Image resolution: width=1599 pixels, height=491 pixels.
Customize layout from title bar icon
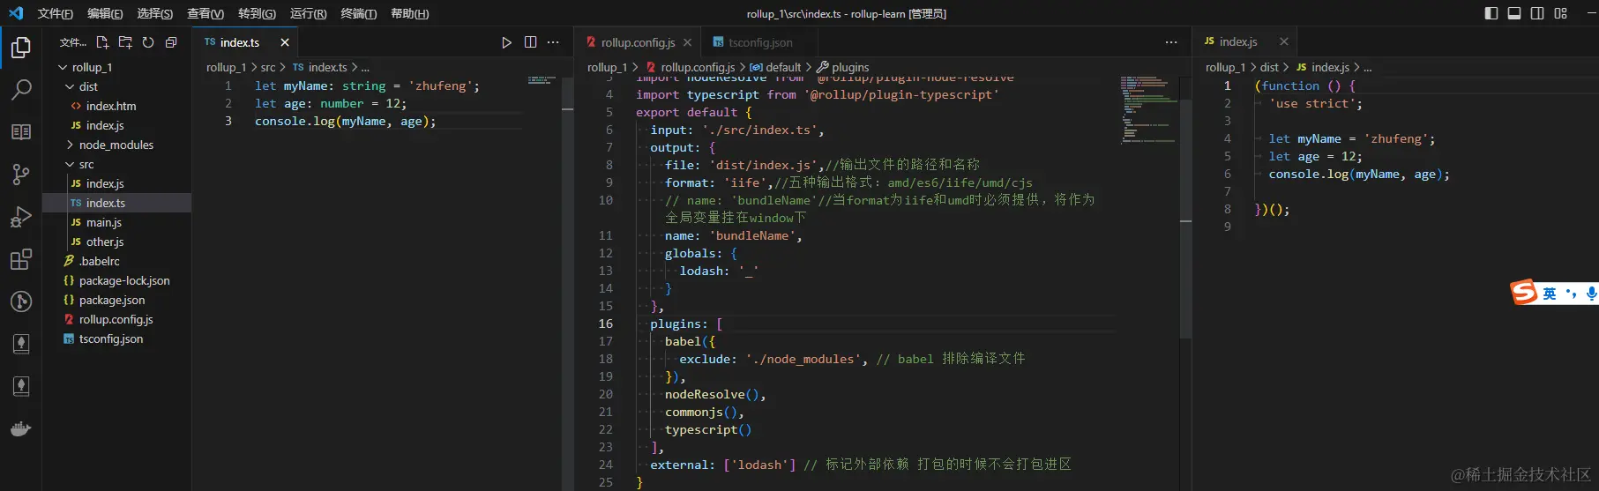tap(1560, 13)
